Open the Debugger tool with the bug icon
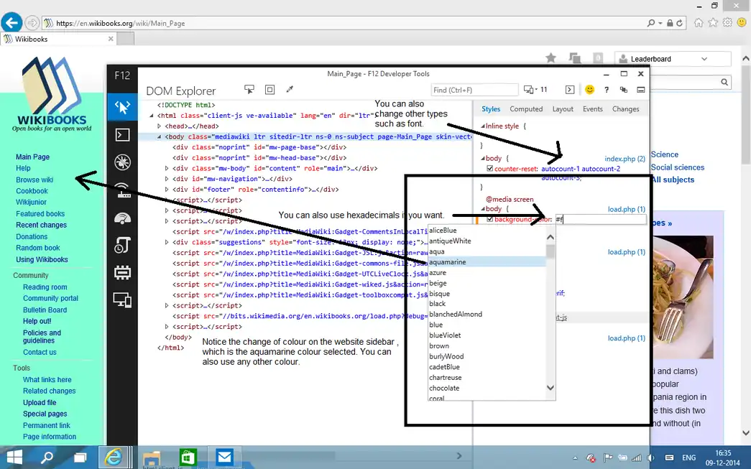Viewport: 751px width, 469px height. coord(122,162)
